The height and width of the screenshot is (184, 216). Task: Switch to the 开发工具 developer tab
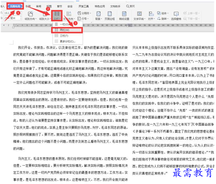(84, 6)
